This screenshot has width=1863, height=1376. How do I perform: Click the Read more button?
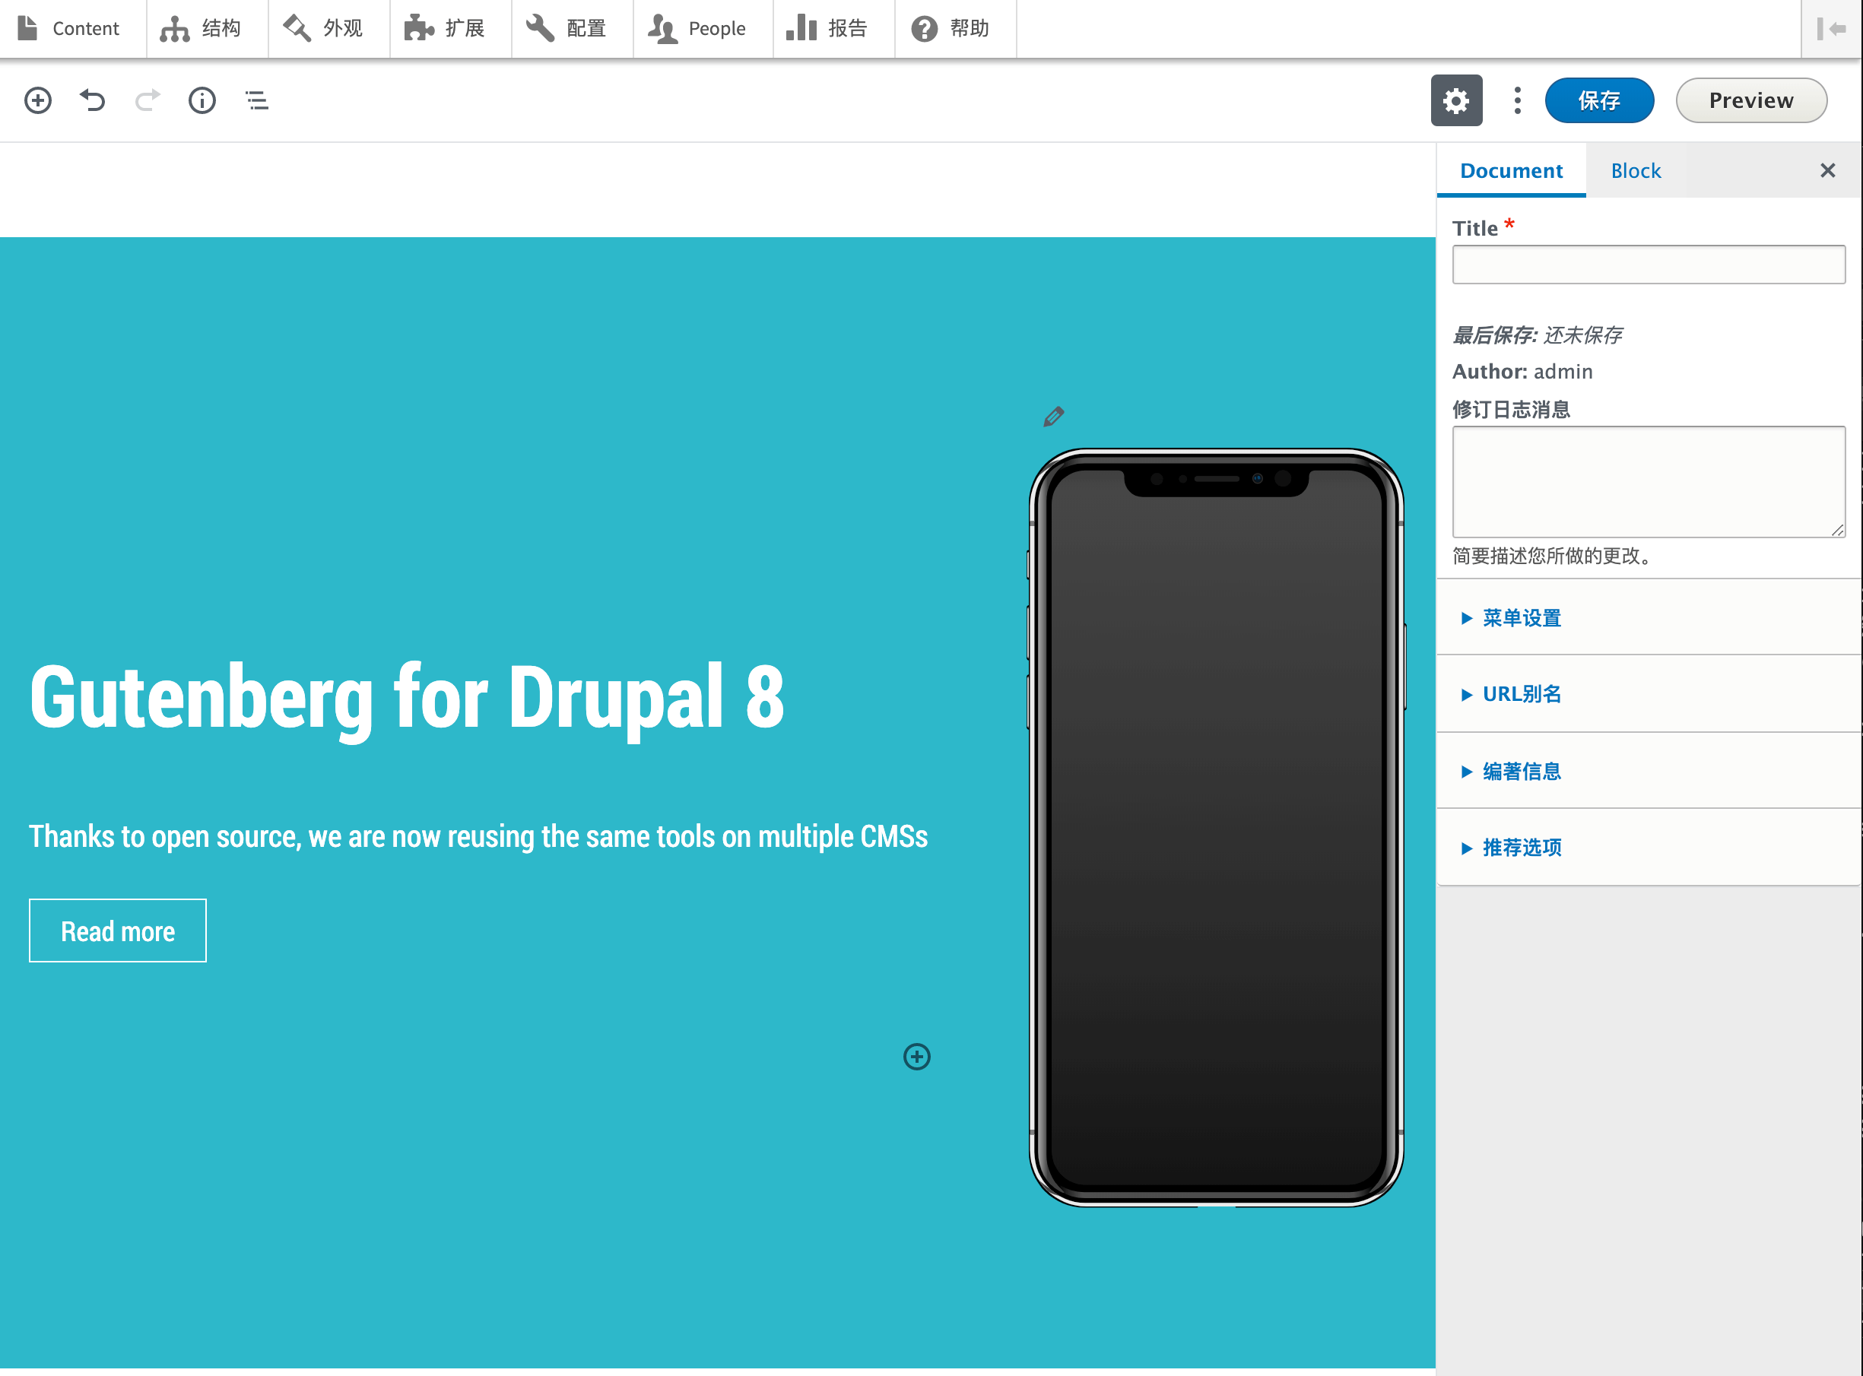(x=117, y=931)
